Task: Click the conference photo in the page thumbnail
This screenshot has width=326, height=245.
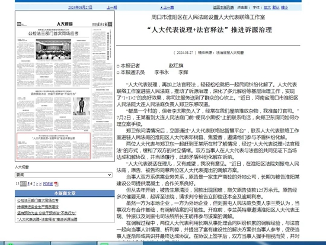Action: click(x=53, y=49)
